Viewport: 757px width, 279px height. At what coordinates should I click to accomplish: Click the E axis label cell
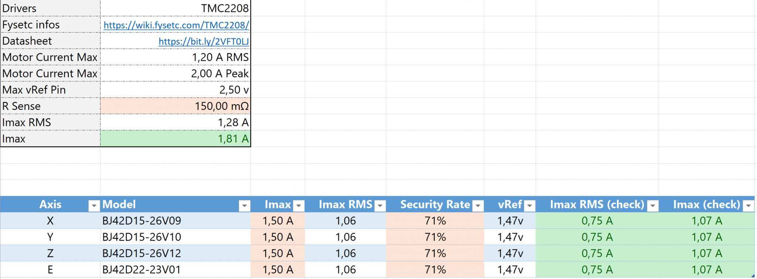50,270
